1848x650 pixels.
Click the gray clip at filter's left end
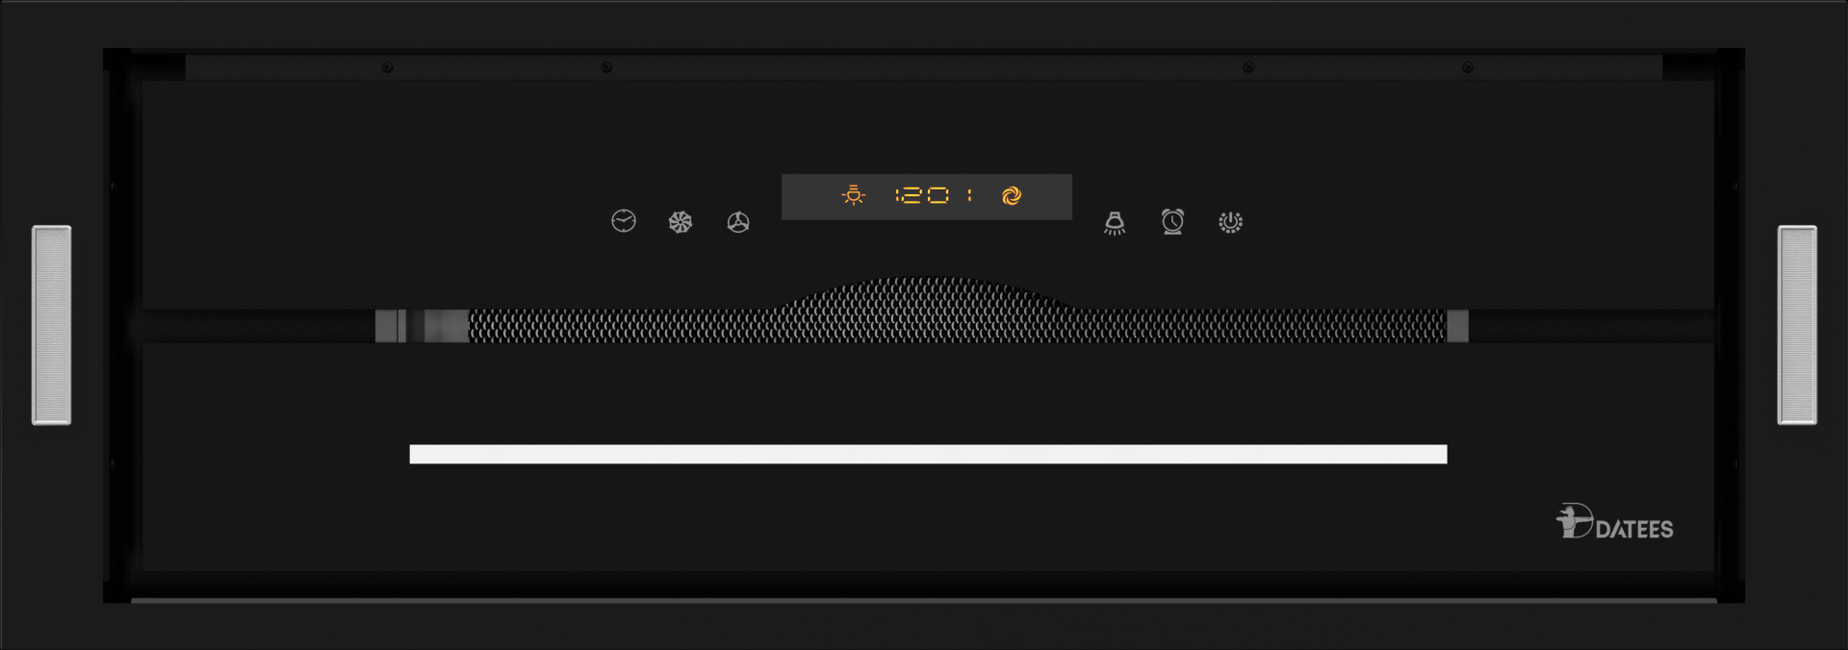coord(390,326)
